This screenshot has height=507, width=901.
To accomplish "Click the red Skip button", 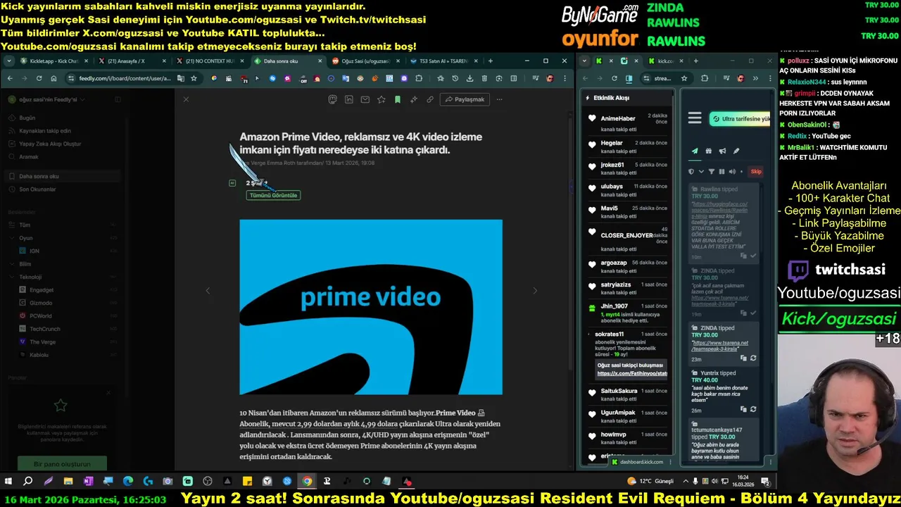I will pos(756,171).
